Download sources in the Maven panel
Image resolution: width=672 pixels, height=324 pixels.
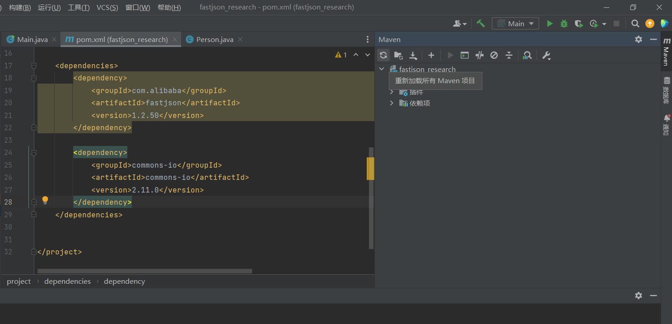(x=413, y=55)
